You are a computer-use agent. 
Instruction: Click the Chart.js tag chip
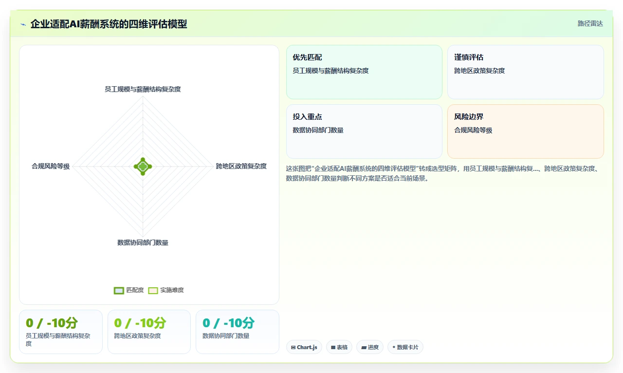pos(304,347)
